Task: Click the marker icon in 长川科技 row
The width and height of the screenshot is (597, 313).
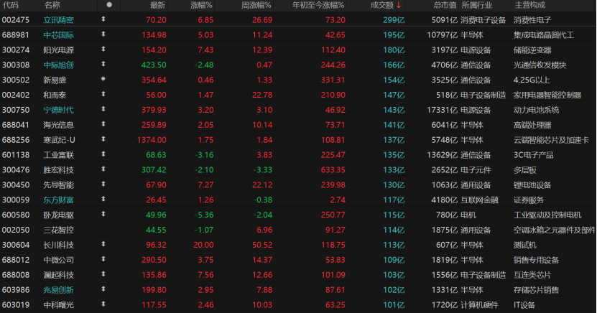Action: tap(103, 245)
